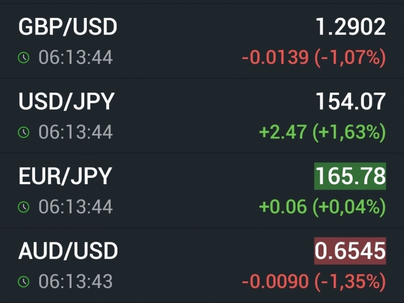
Task: Click the clock icon under AUD/USD
Action: [23, 281]
